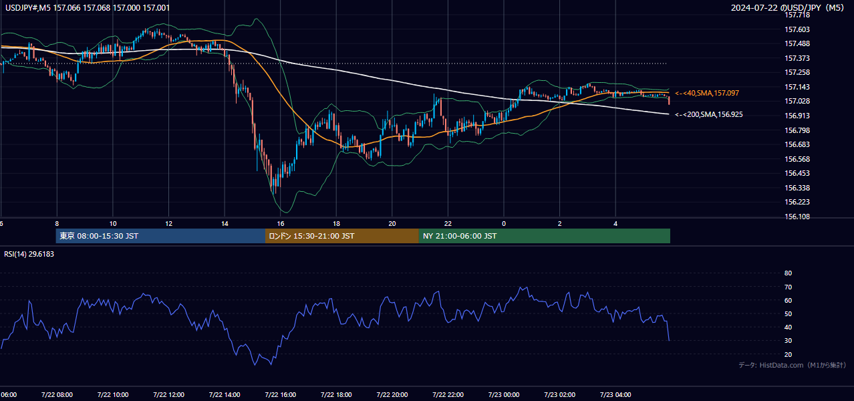The height and width of the screenshot is (401, 854).
Task: Click hour label 18 under the price chart
Action: coord(336,223)
